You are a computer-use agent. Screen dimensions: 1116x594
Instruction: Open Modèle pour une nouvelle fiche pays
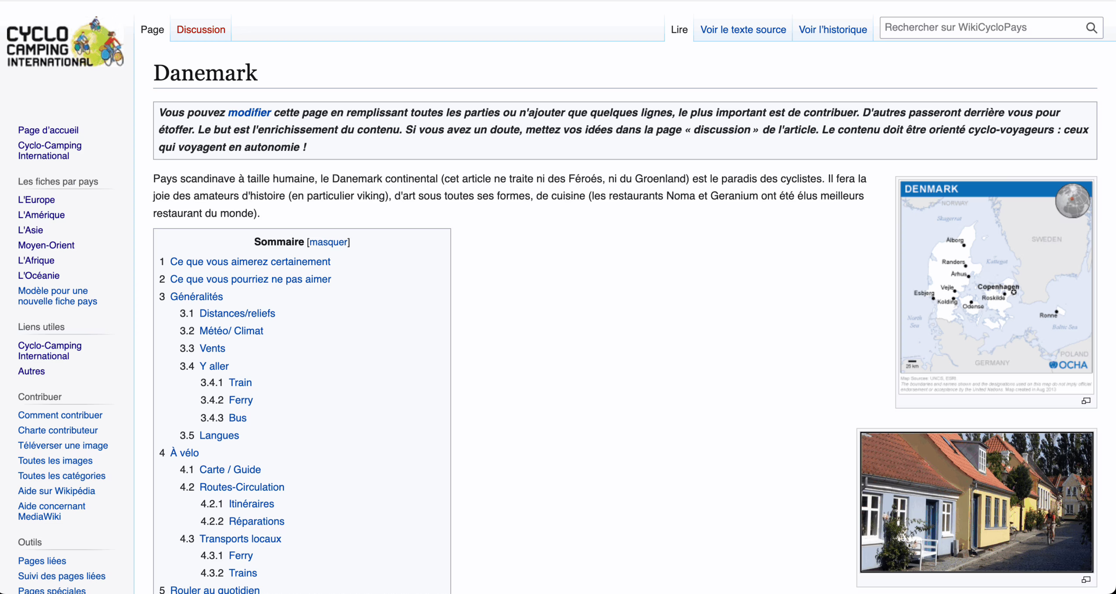click(58, 296)
